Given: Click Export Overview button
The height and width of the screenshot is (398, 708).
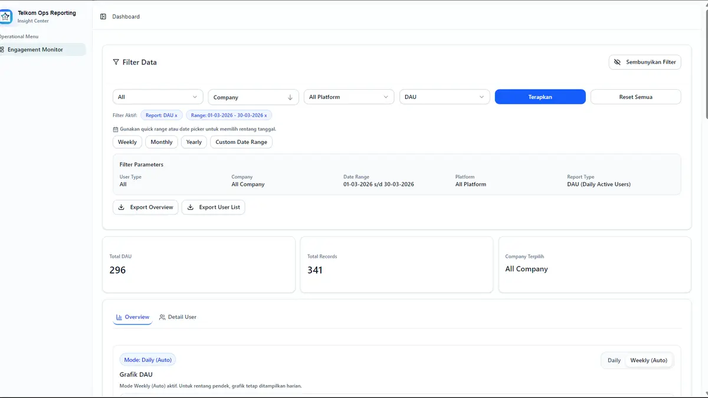Looking at the screenshot, I should point(145,208).
